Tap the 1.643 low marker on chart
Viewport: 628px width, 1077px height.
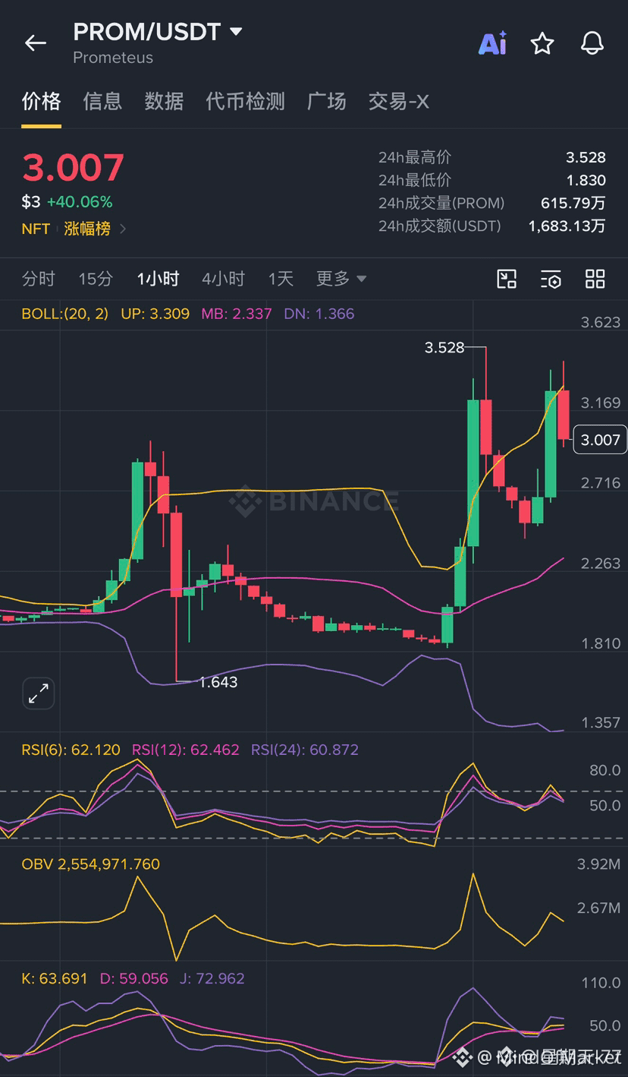coord(218,682)
